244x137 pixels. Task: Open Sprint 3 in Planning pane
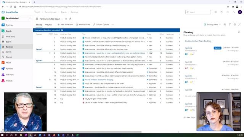coord(189,62)
